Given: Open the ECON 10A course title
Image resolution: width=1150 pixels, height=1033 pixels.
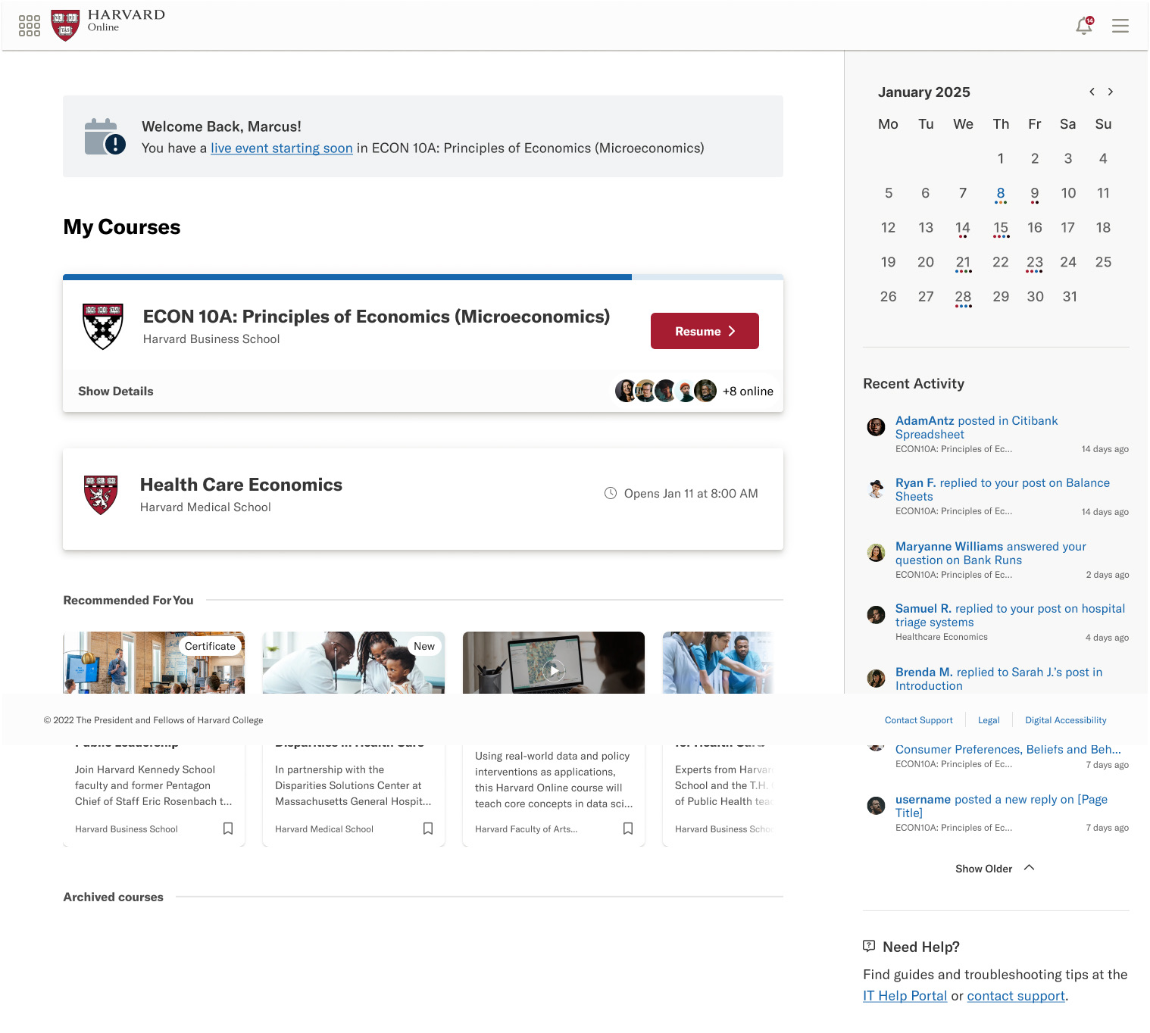Looking at the screenshot, I should tap(377, 317).
